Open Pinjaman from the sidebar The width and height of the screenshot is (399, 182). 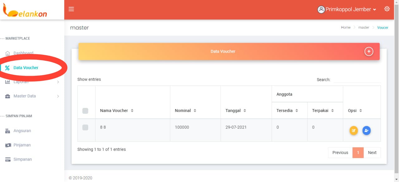coord(22,145)
